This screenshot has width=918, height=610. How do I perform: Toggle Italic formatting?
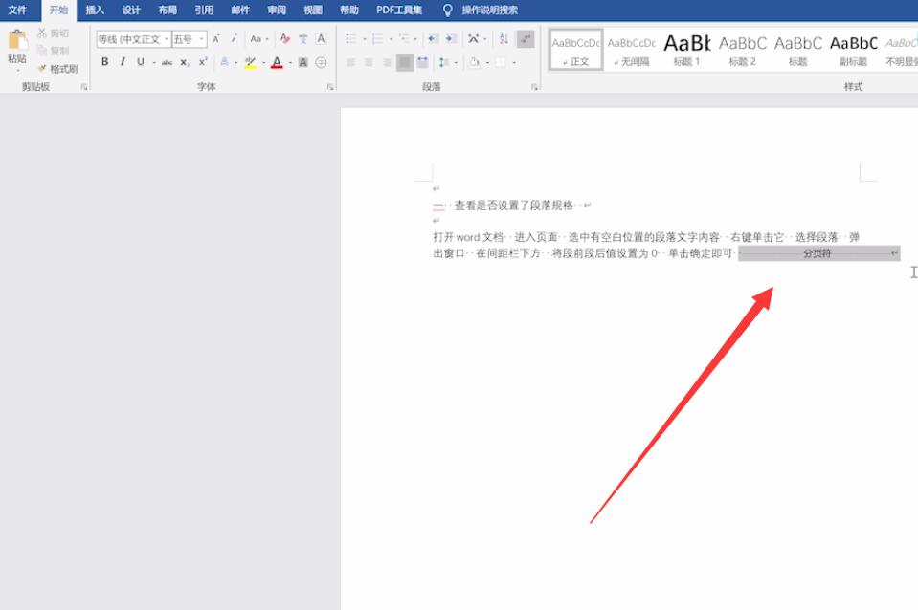[x=123, y=62]
